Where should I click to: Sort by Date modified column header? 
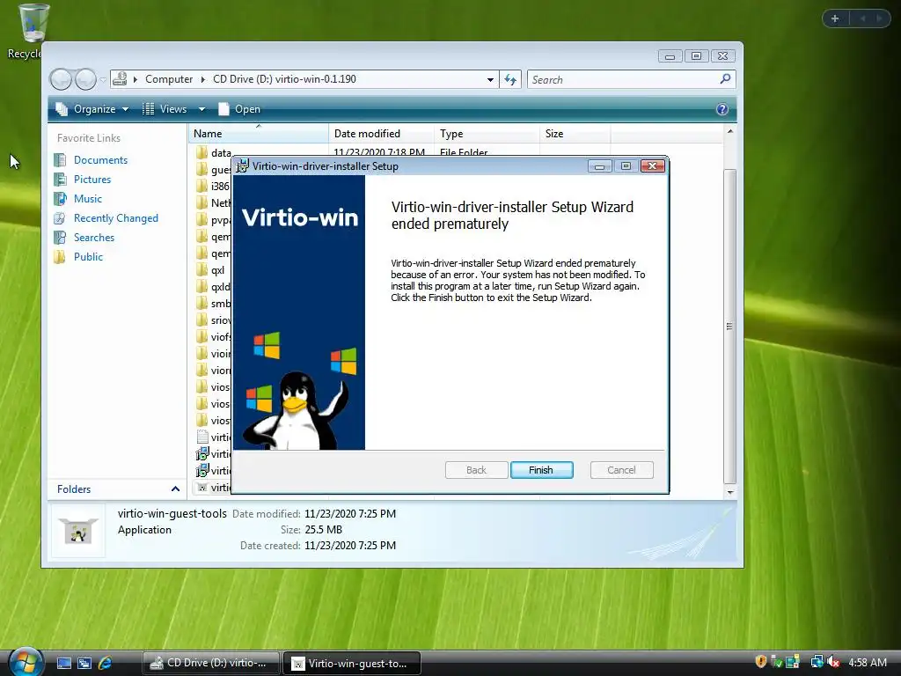point(381,134)
